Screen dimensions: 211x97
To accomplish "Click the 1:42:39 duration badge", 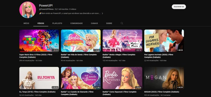I will [180, 88].
